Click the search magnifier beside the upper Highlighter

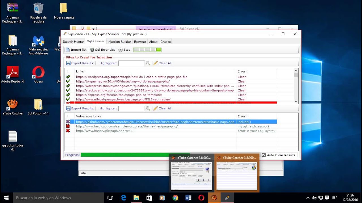click(x=148, y=63)
